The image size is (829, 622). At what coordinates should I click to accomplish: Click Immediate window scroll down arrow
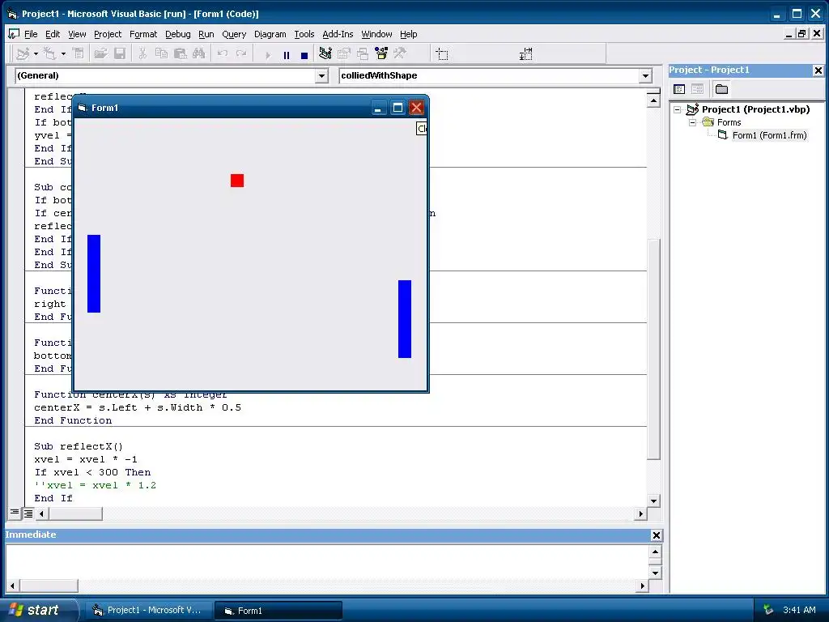tap(655, 573)
